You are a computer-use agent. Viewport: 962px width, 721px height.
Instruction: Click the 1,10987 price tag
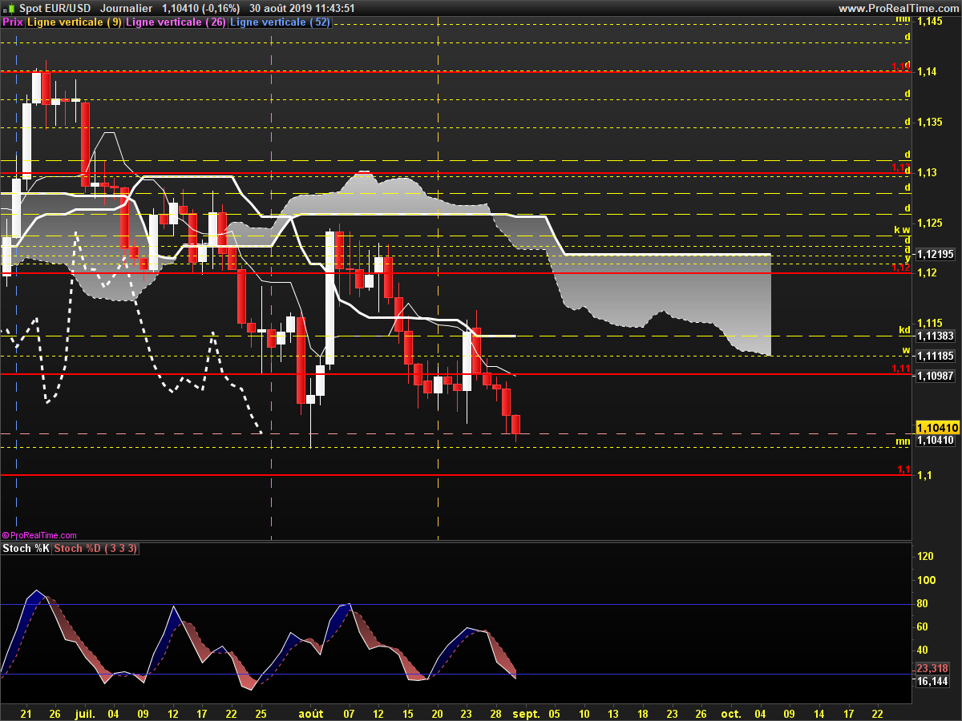coord(936,375)
